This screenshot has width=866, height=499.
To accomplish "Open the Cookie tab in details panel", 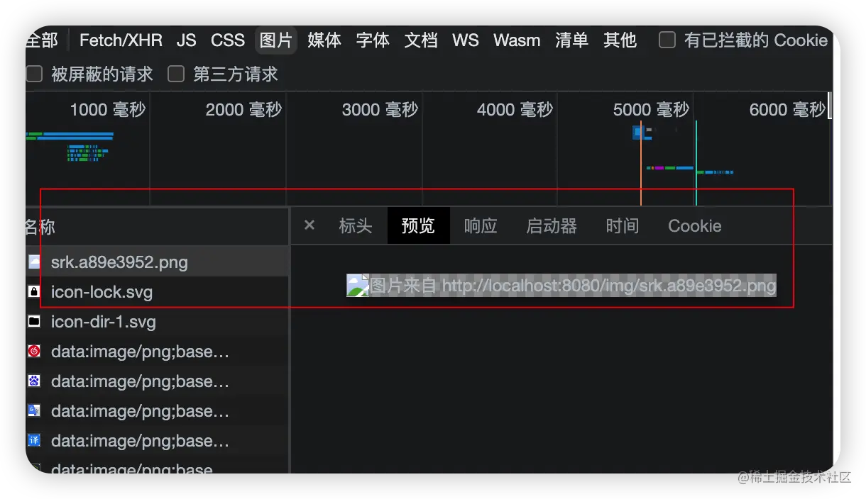I will (694, 226).
